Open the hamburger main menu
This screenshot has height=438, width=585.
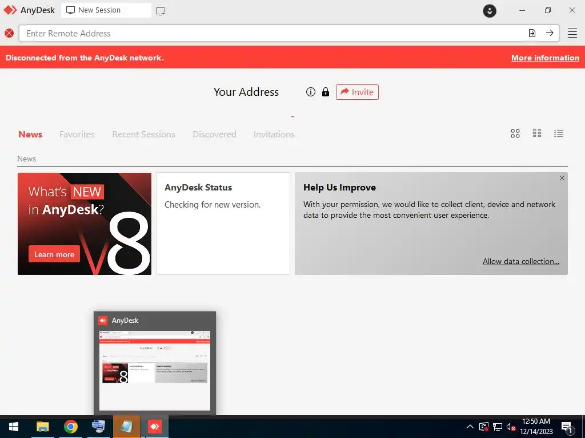[x=572, y=33]
